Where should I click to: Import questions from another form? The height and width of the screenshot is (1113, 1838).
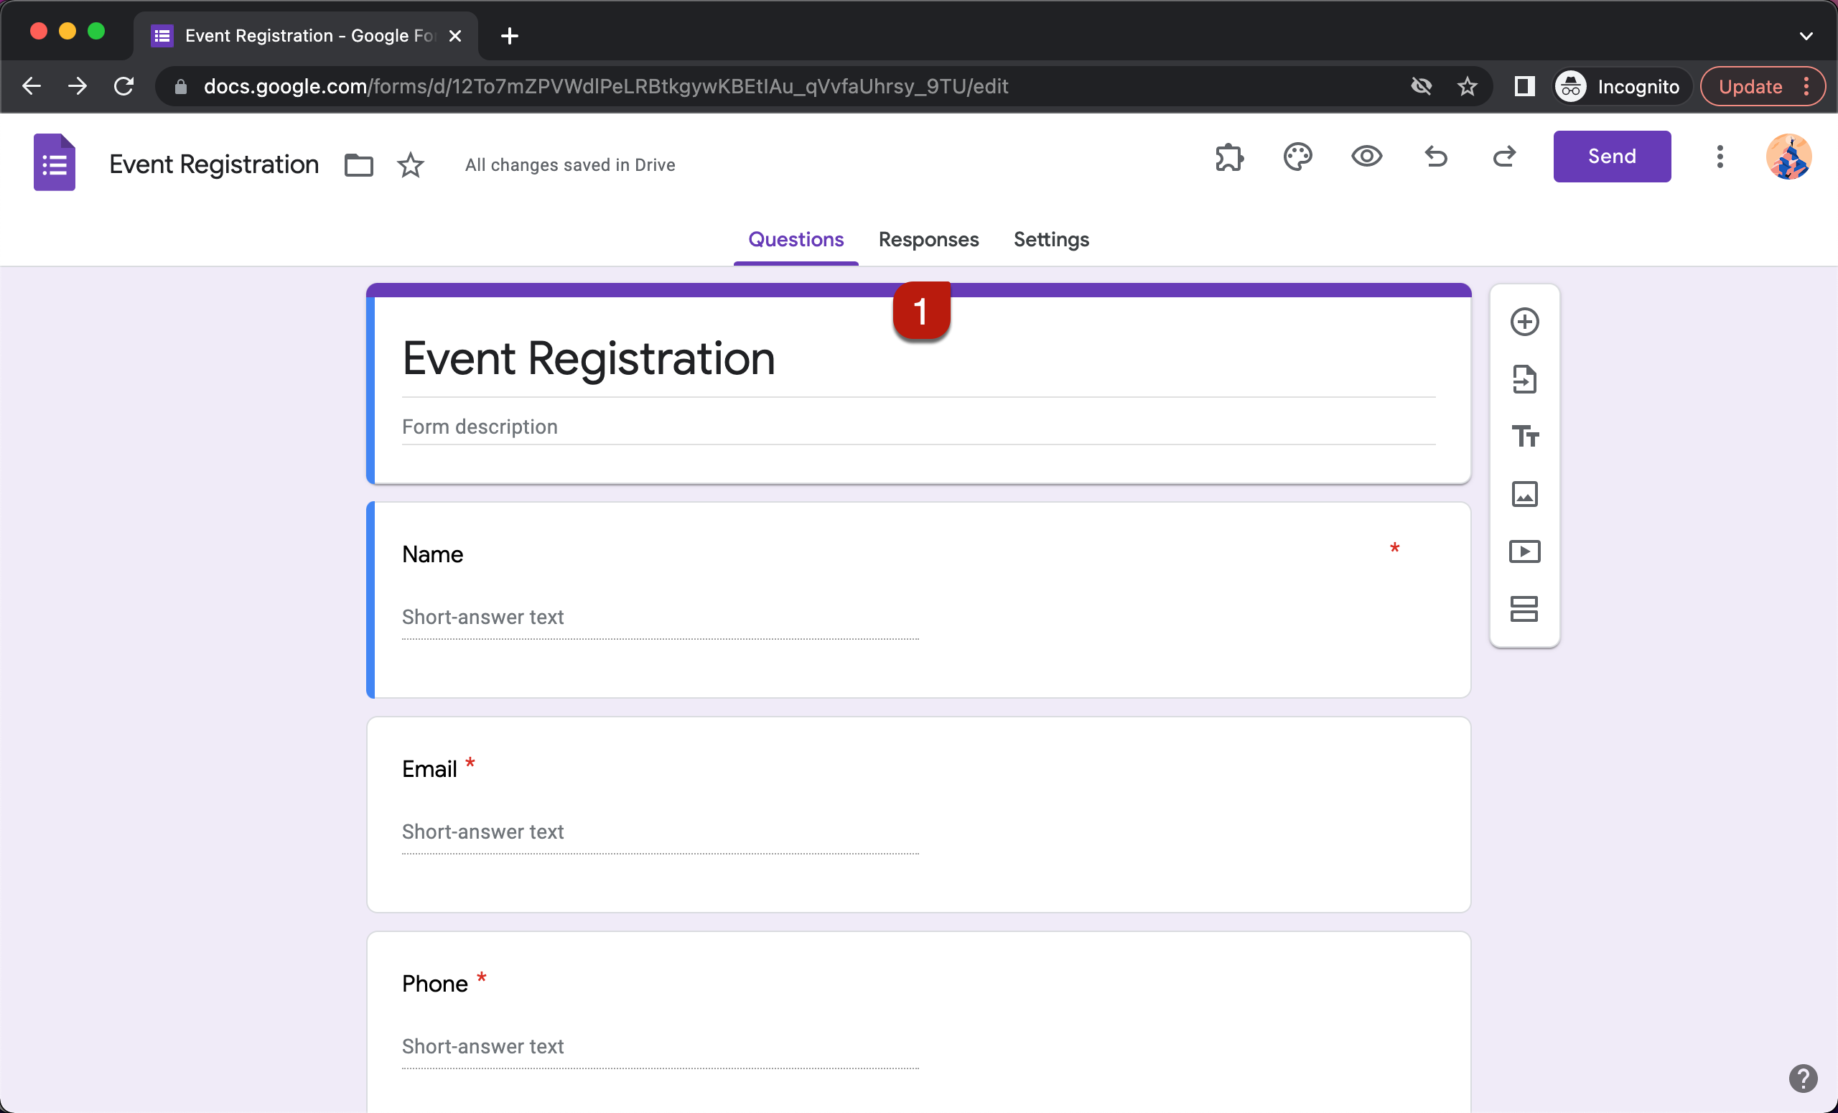1526,379
